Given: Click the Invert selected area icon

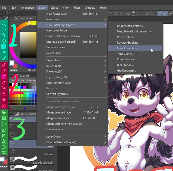Looking at the screenshot, I should pos(147,13).
